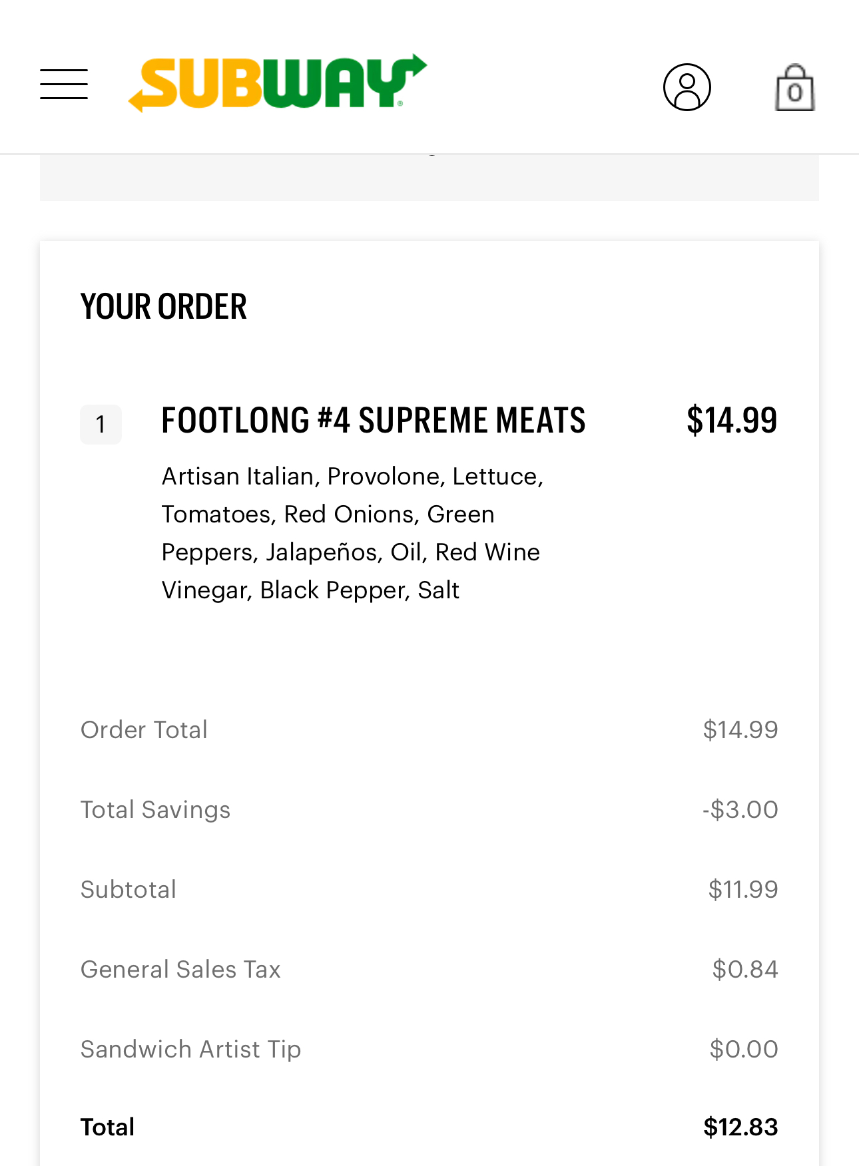This screenshot has height=1166, width=859.
Task: Click the -$3.00 savings amount
Action: [x=740, y=810]
